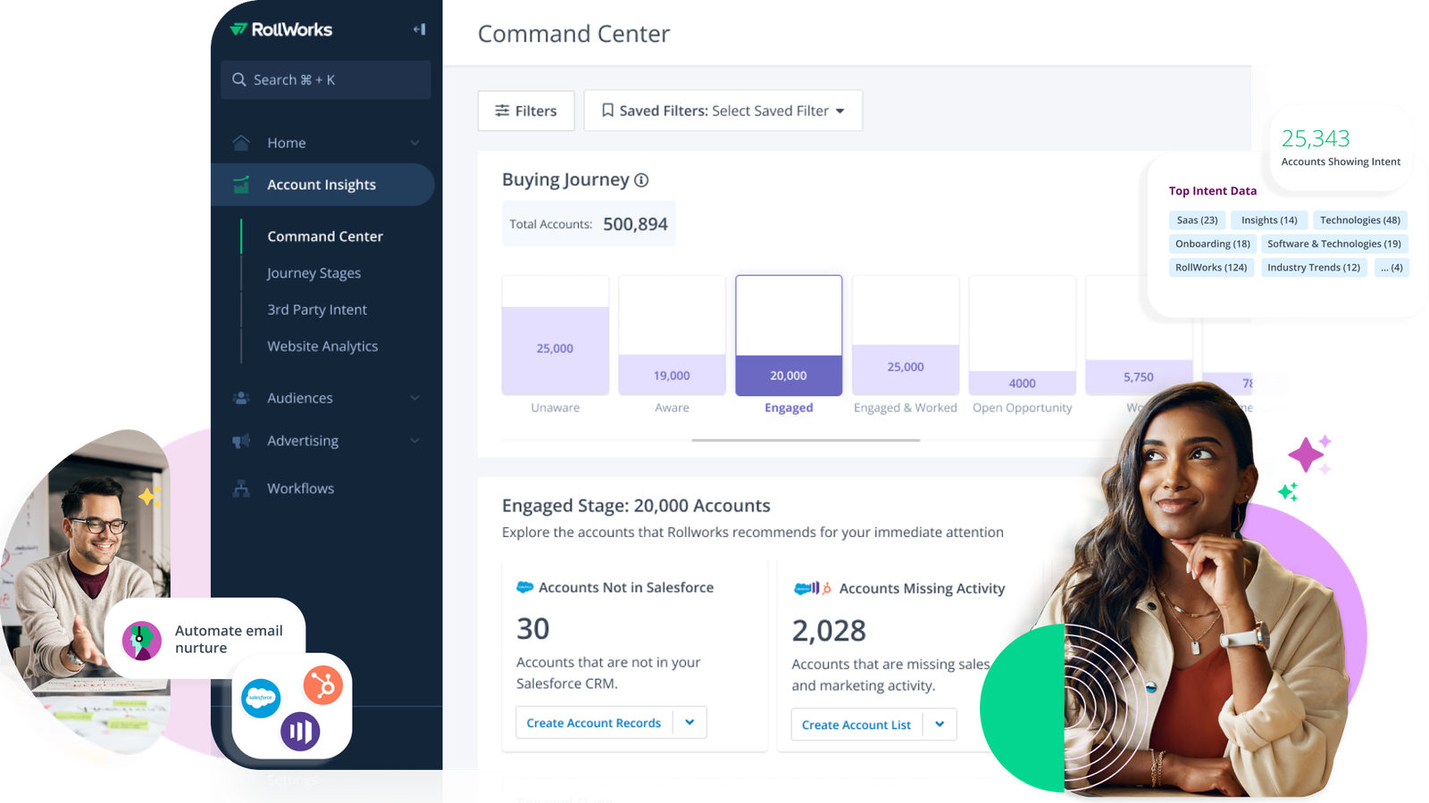Viewport: 1429px width, 803px height.
Task: Click the Advertising megaphone icon
Action: coord(241,441)
